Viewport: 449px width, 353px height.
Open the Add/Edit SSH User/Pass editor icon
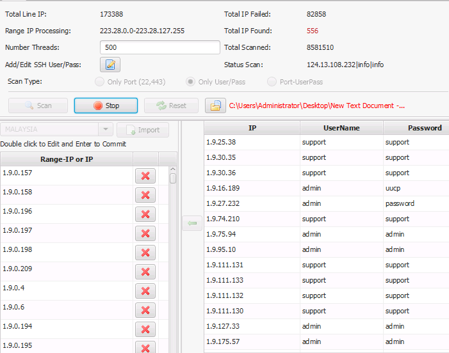pos(110,65)
